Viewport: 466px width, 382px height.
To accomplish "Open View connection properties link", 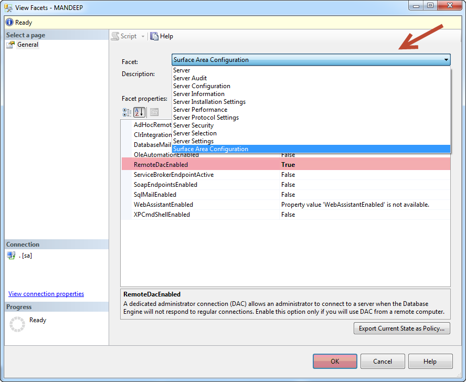I will [x=46, y=294].
